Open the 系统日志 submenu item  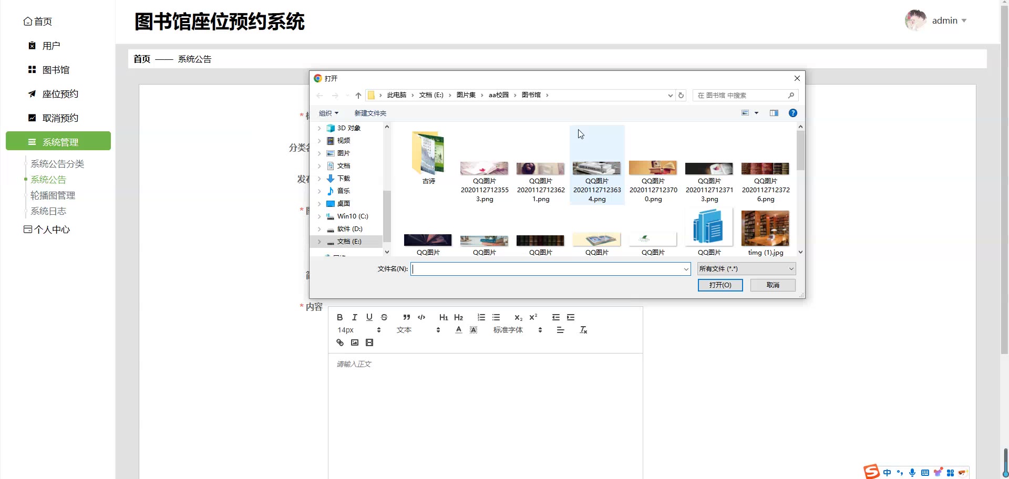coord(48,211)
